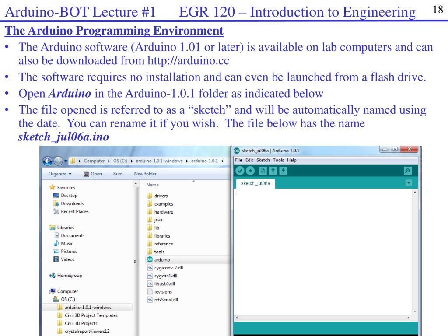Select the drivers folder icon
This screenshot has height=336, width=448.
(150, 196)
